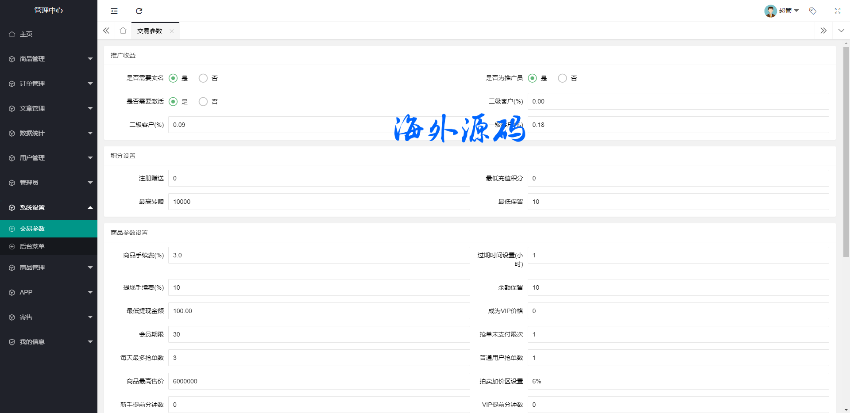Close the 交易参数 tab
This screenshot has width=850, height=413.
pyautogui.click(x=172, y=31)
